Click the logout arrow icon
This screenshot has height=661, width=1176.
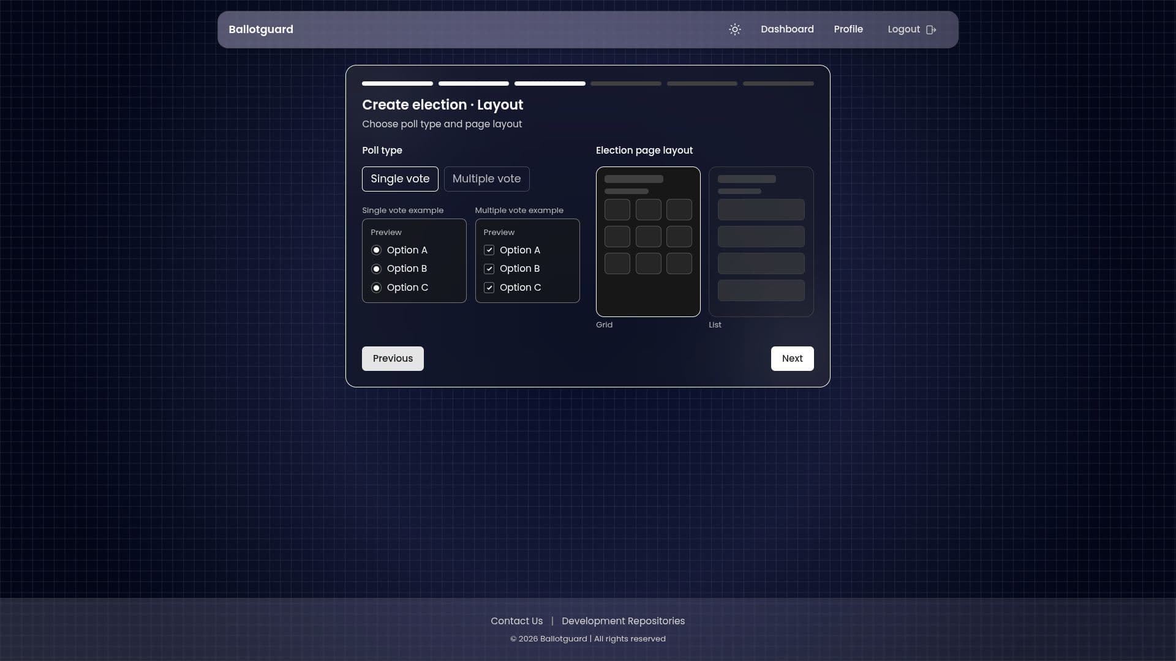click(932, 29)
